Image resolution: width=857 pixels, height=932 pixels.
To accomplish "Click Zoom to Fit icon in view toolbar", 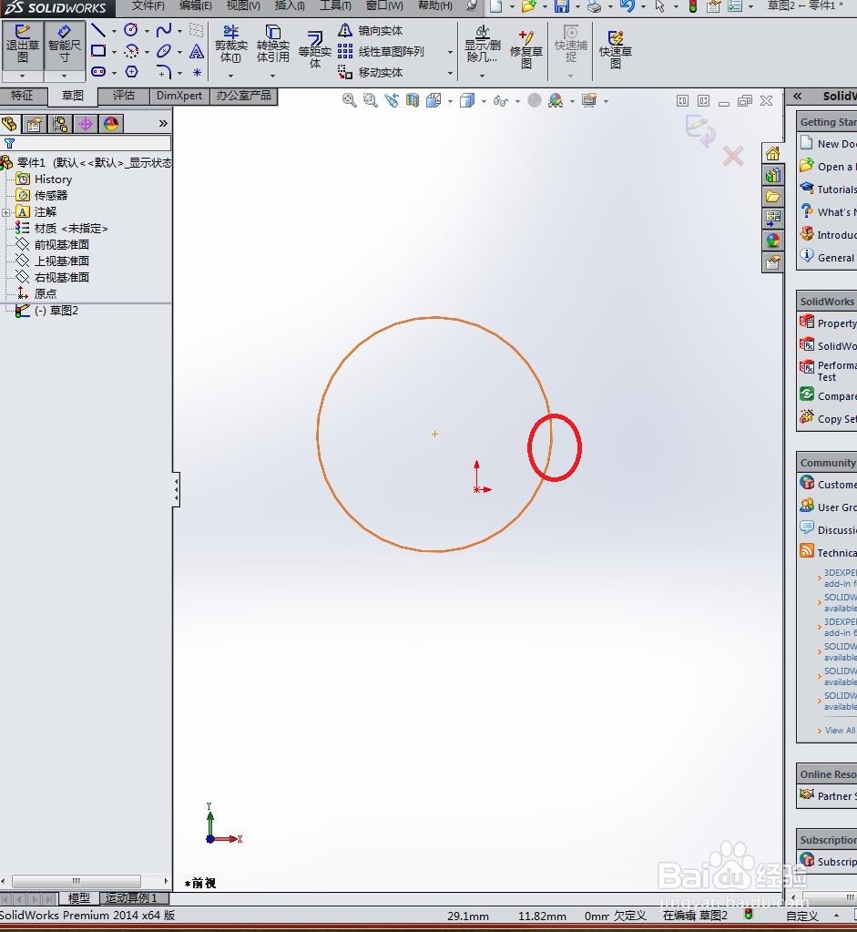I will 349,100.
